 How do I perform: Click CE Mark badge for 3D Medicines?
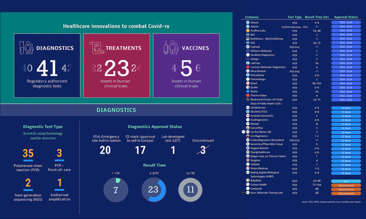(x=346, y=108)
